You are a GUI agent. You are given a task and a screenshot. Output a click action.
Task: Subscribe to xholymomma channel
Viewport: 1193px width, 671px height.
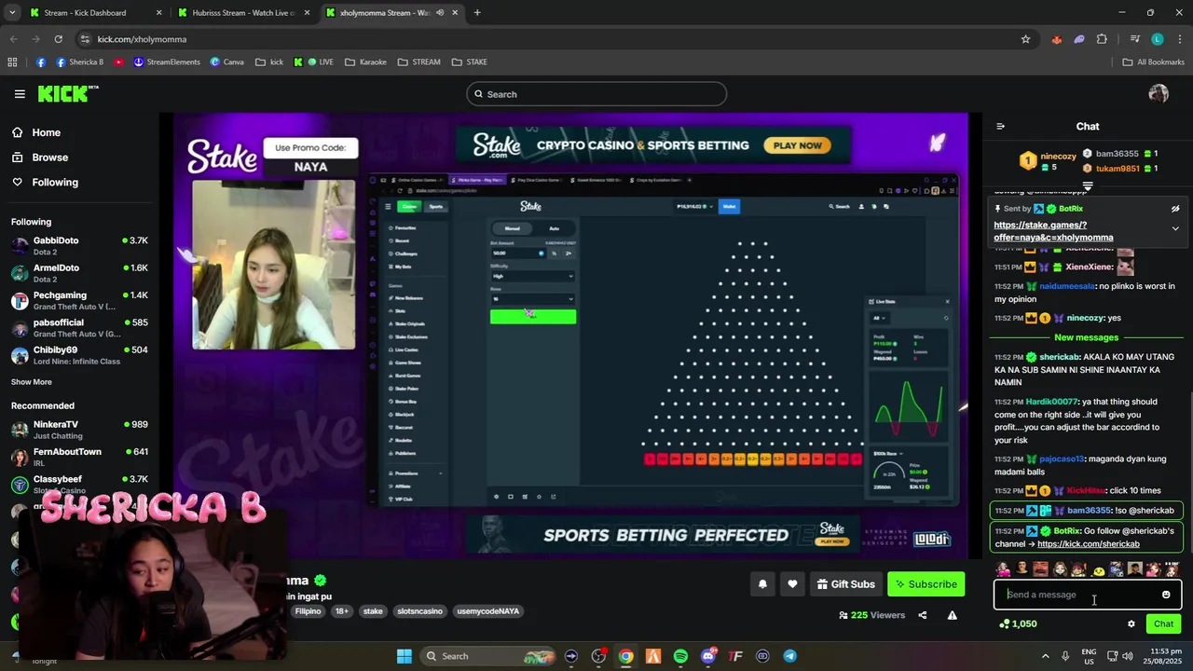tap(926, 584)
